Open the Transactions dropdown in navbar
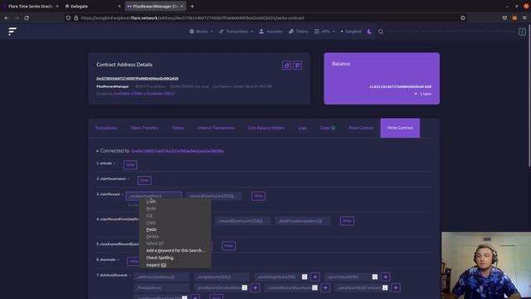 pyautogui.click(x=236, y=32)
